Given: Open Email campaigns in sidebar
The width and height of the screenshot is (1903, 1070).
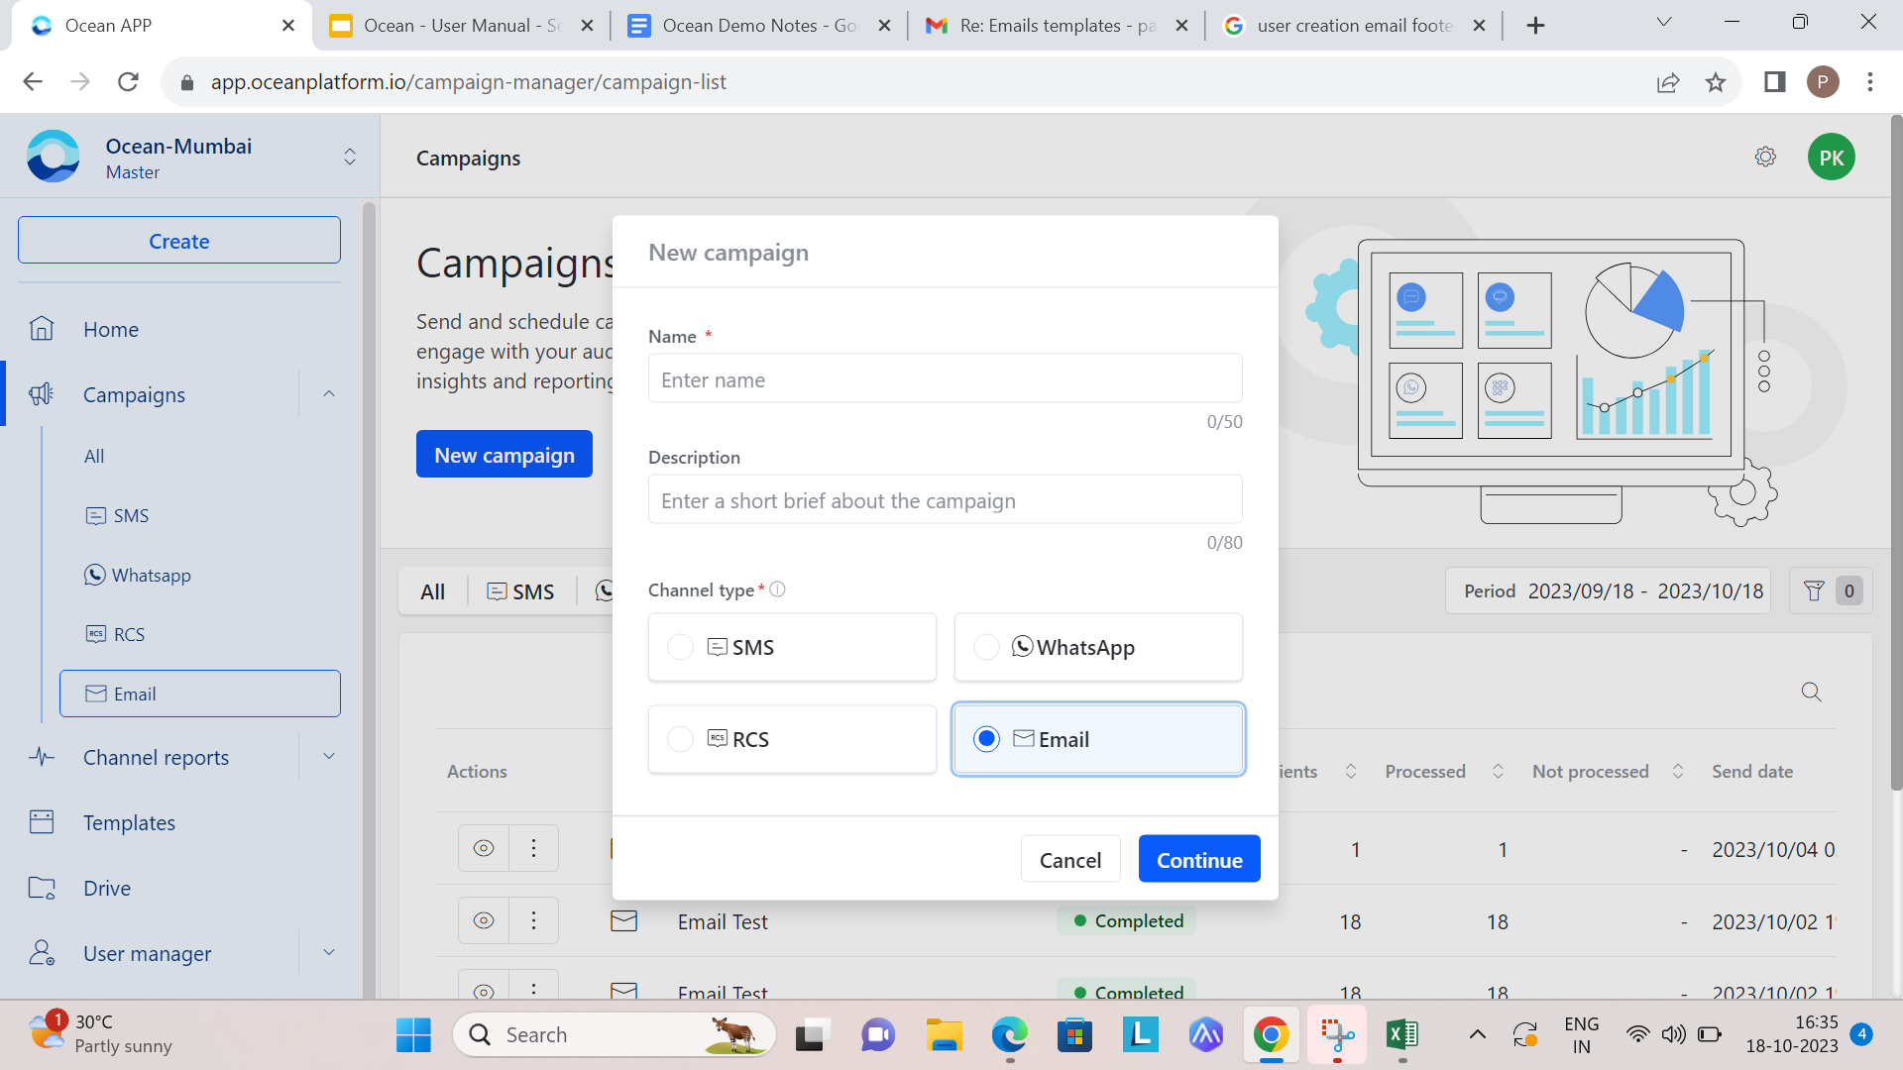Looking at the screenshot, I should [x=200, y=694].
